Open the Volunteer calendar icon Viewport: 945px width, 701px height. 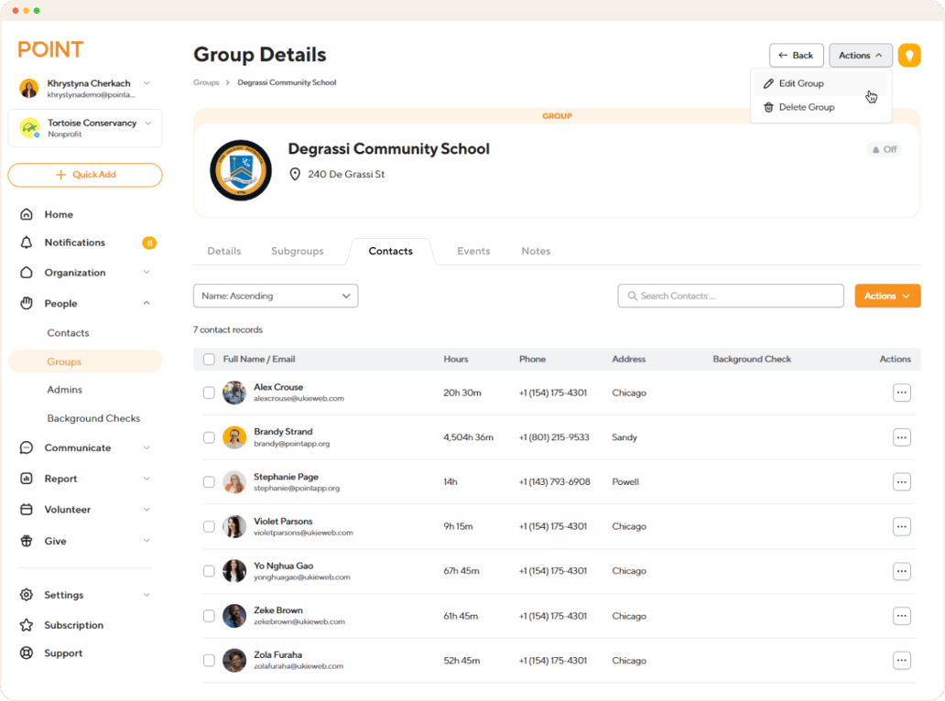(x=27, y=509)
